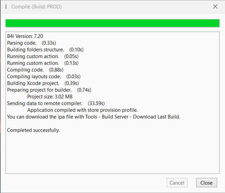Image resolution: width=225 pixels, height=193 pixels.
Task: Click the "Sending data to remote compiler." entry
Action: coord(56,103)
